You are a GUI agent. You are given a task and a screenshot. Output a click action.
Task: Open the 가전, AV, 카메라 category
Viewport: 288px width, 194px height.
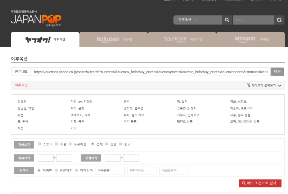pos(82,101)
